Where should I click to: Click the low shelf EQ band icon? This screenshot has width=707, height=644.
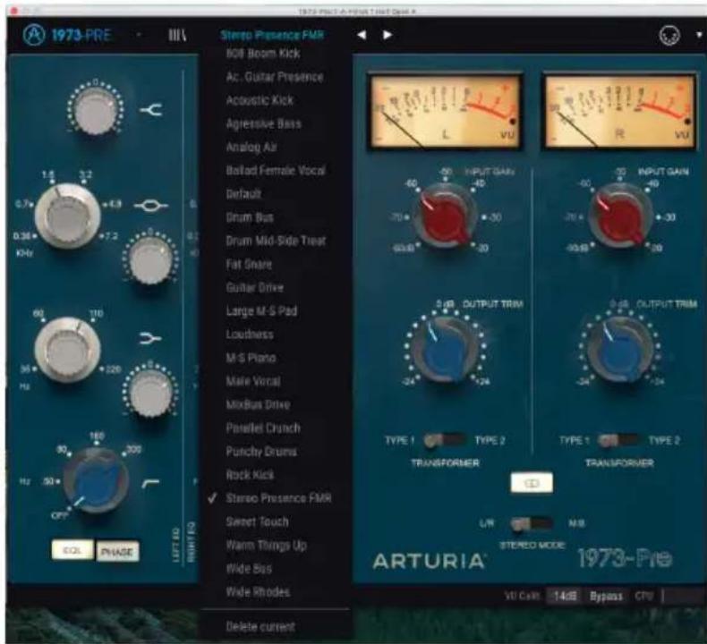pyautogui.click(x=150, y=338)
